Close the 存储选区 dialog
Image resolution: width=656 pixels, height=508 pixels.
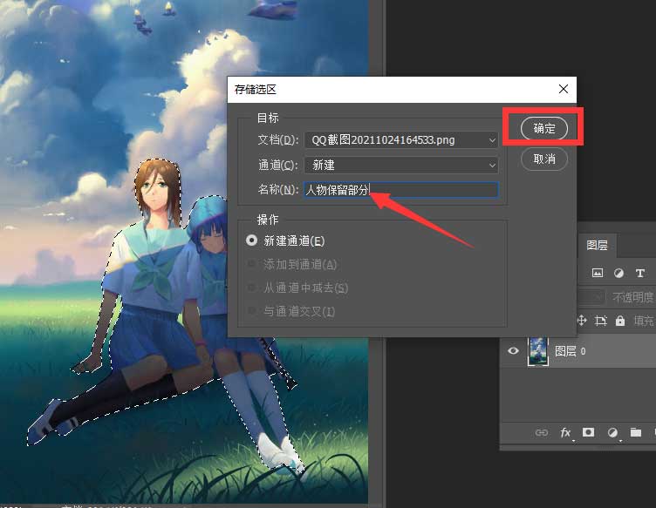564,89
